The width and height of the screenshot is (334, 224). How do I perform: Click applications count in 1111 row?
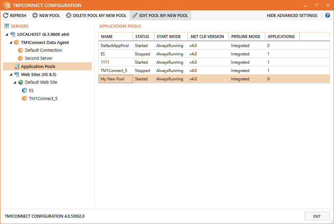coord(268,62)
